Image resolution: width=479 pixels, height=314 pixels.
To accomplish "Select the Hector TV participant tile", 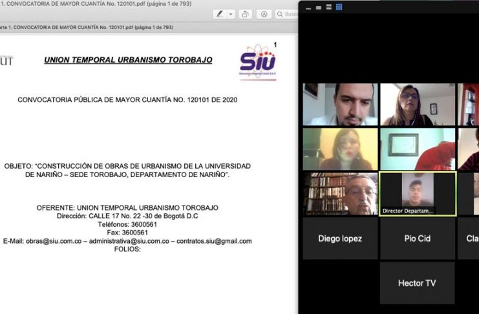I will [x=418, y=283].
